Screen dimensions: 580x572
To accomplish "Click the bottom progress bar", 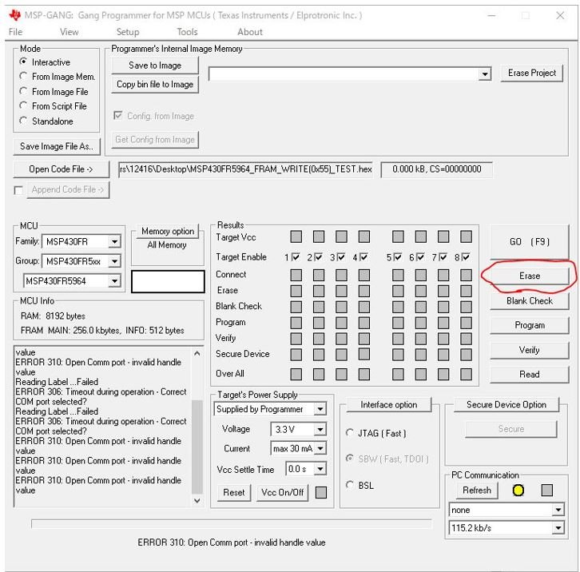I will pyautogui.click(x=232, y=524).
